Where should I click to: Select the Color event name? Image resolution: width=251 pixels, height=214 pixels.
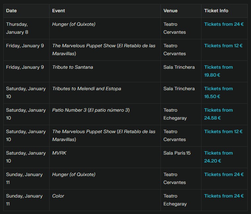click(x=58, y=196)
